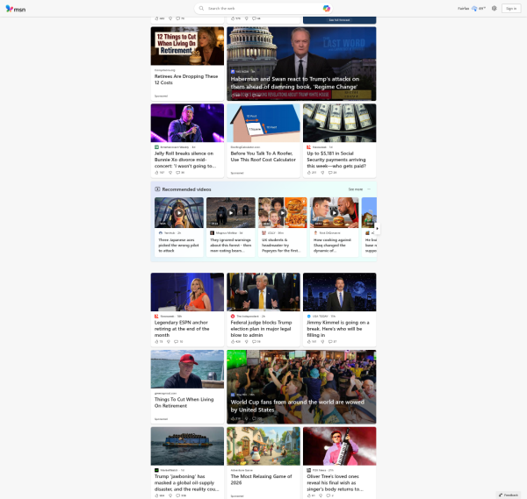The height and width of the screenshot is (499, 527).
Task: Play the Three Japanese aces video
Action: click(179, 213)
